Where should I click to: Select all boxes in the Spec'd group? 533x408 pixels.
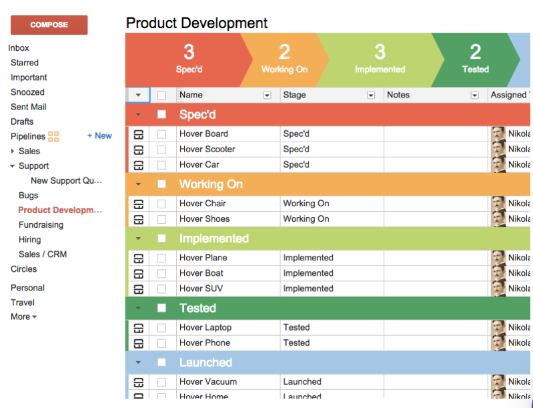coord(161,114)
